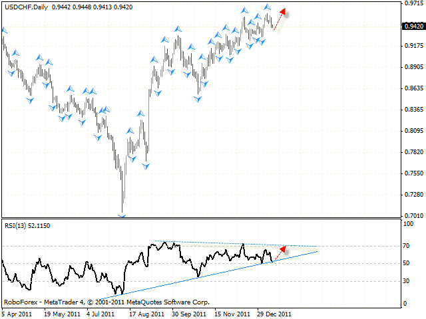Select the lowest down fractal near 0.7010
The width and height of the screenshot is (426, 319).
[121, 215]
